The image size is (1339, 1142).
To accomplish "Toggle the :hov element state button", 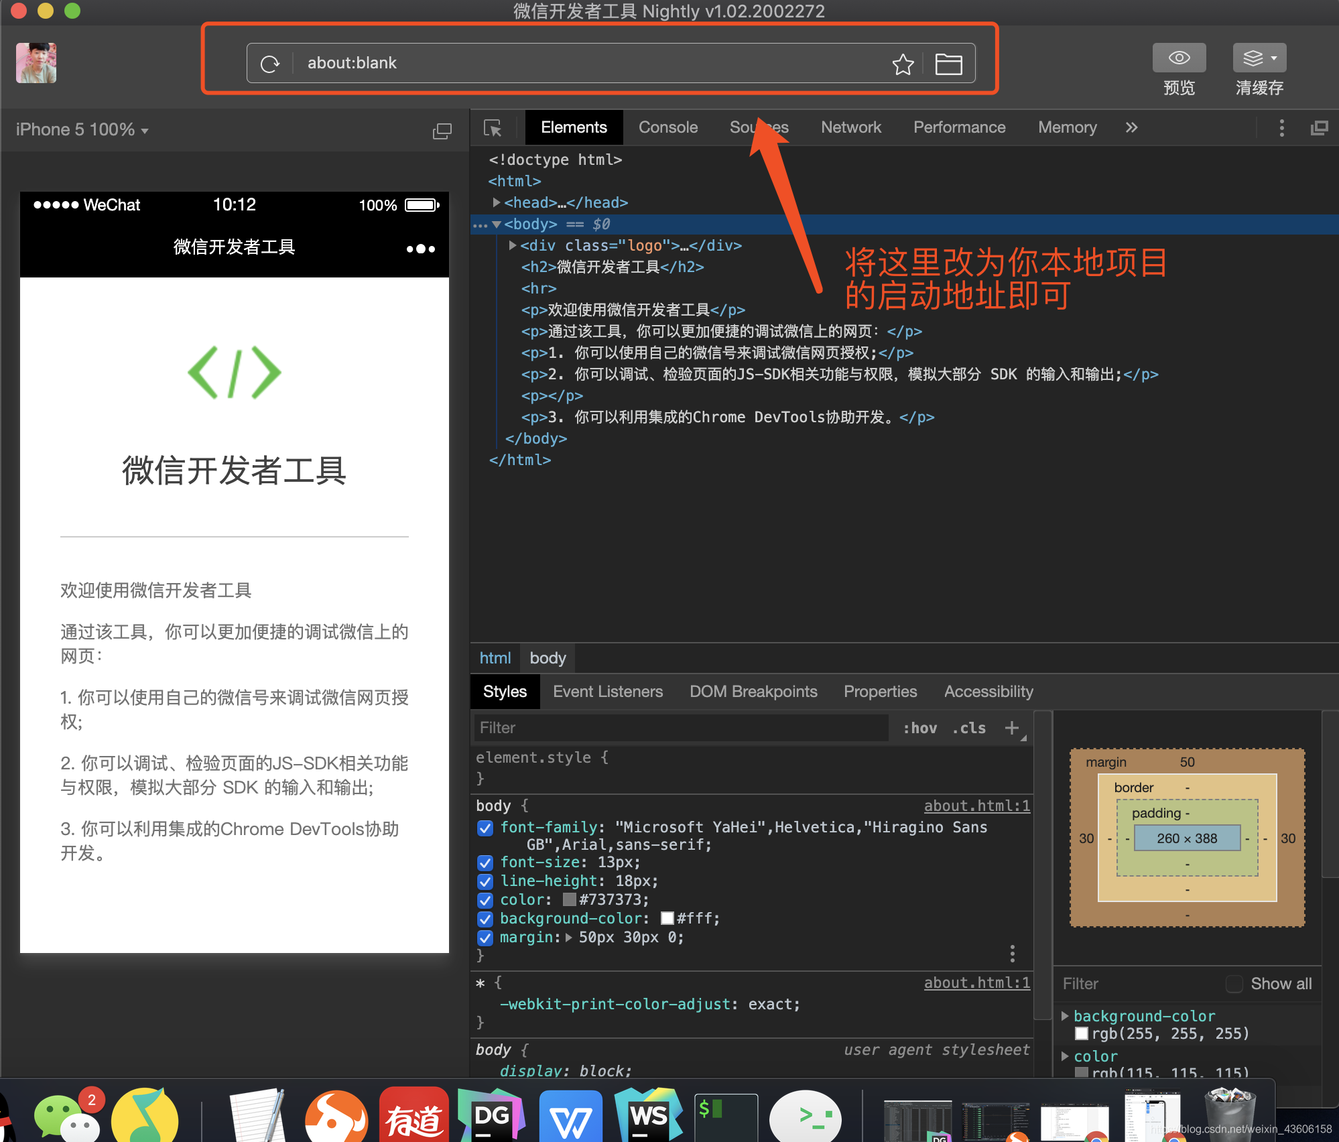I will click(x=919, y=728).
